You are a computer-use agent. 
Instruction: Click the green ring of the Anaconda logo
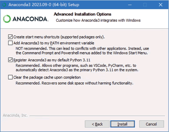7,19
